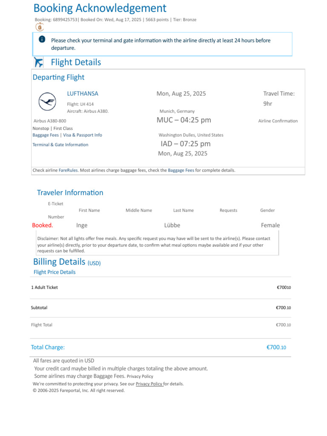This screenshot has height=436, width=327.
Task: View Terminal & Gate Information
Action: tap(60, 145)
